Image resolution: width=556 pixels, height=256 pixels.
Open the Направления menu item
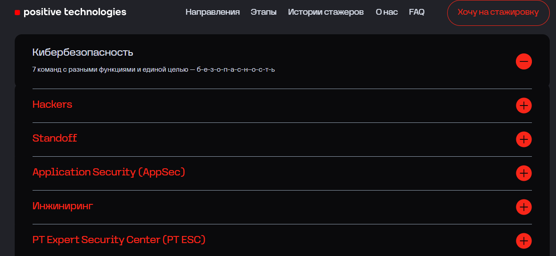click(x=213, y=12)
